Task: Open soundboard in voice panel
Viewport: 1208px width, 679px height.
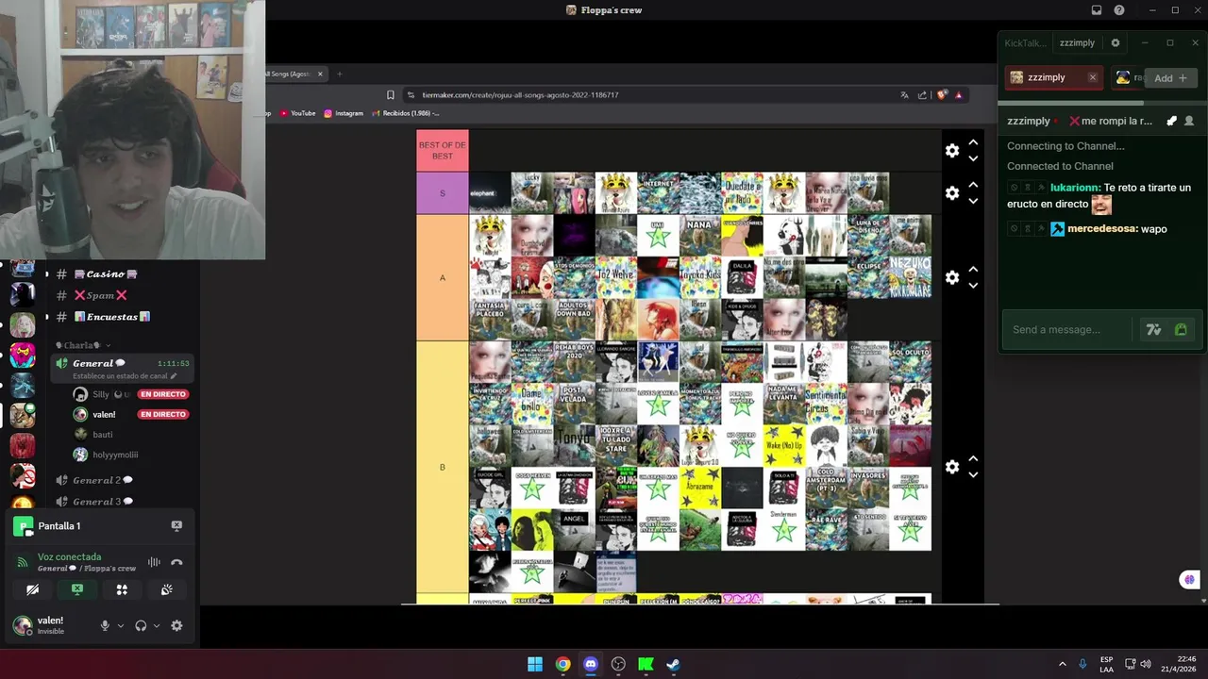Action: pos(167,589)
